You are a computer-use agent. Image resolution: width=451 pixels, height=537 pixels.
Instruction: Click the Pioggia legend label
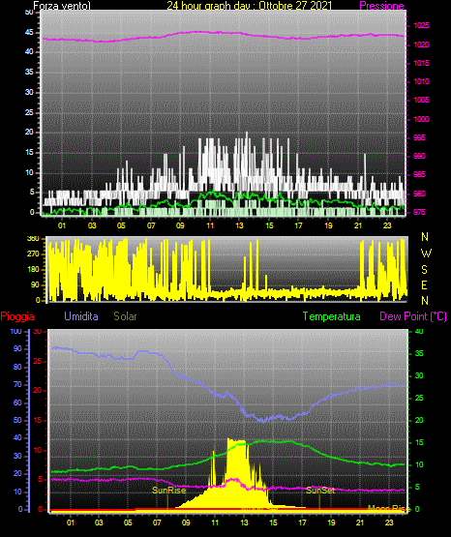tap(17, 316)
